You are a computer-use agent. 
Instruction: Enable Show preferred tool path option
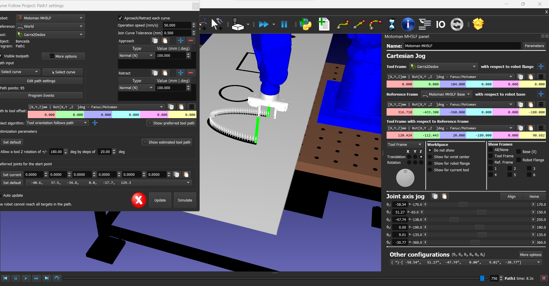(x=150, y=123)
